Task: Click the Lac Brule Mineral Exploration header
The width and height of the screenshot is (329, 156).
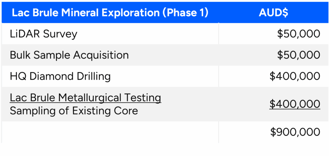Action: click(110, 13)
